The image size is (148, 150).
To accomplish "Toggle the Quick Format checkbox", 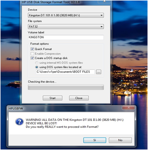I will [32, 49].
